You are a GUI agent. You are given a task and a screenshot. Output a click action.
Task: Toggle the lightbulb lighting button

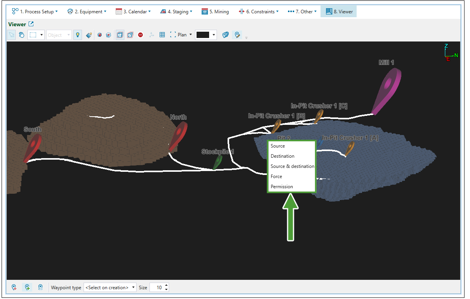[x=78, y=35]
